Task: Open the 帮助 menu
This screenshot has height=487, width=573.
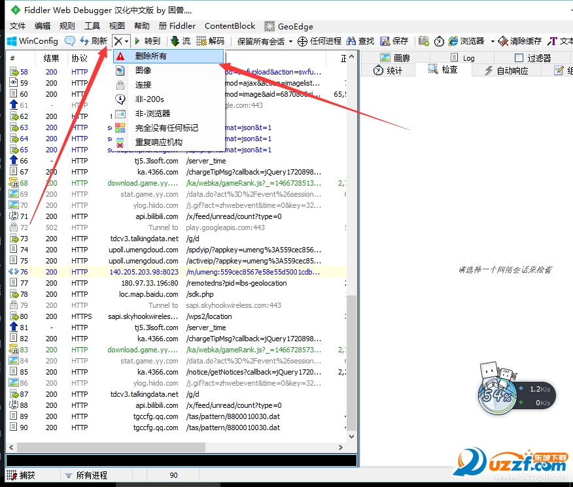Action: [x=142, y=26]
